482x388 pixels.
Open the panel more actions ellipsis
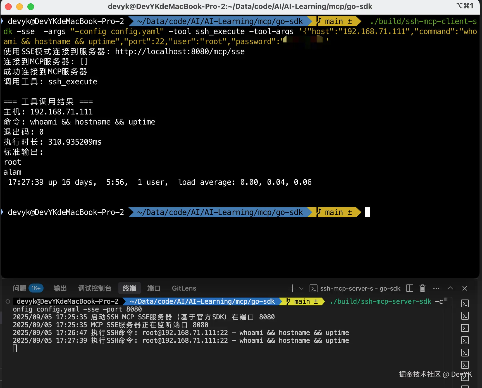[x=436, y=288]
